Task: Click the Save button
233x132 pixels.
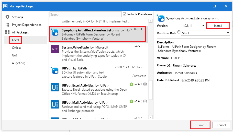Action: pyautogui.click(x=201, y=125)
